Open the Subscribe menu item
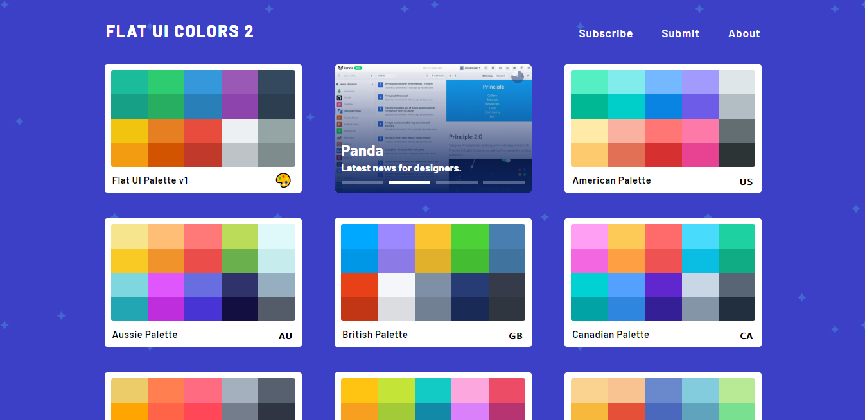This screenshot has width=865, height=420. pos(606,33)
